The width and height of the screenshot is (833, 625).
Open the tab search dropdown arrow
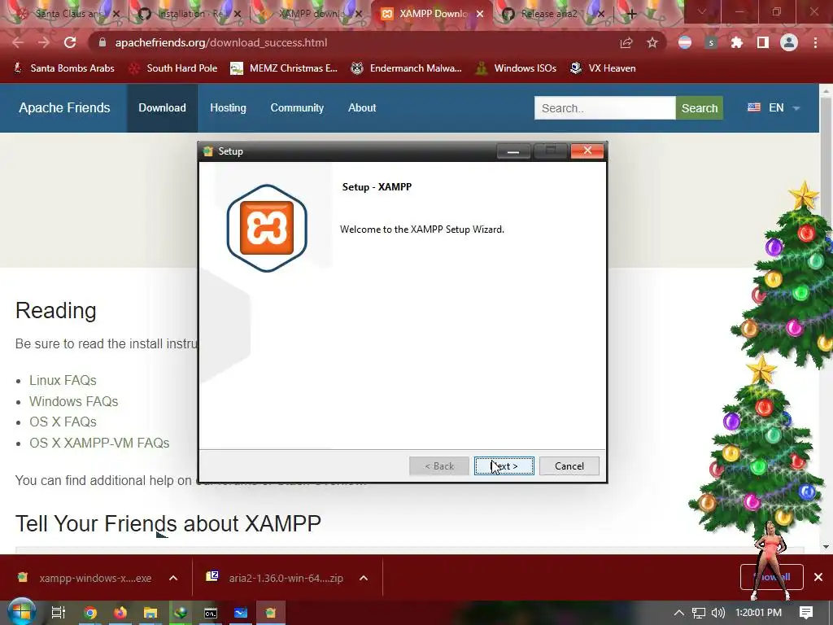point(702,11)
